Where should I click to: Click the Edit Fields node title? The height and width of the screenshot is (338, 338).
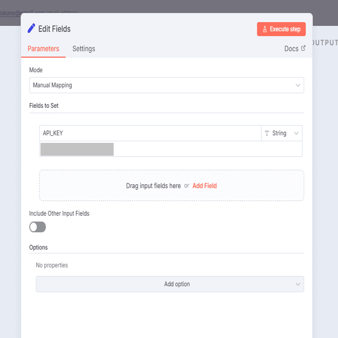pos(54,29)
